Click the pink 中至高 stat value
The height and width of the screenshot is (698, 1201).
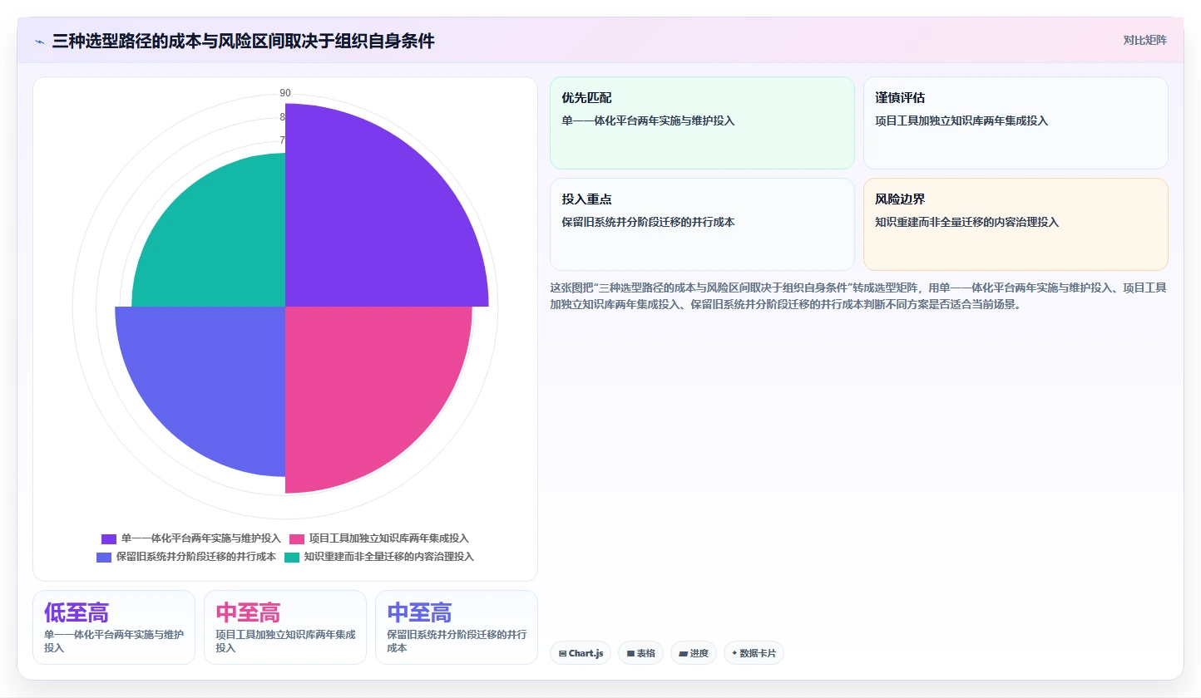[248, 613]
